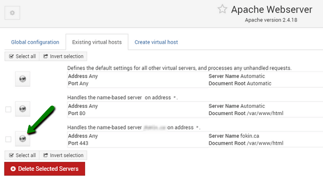Screen dimensions: 323x180
Task: Open the default server globe icon
Action: [x=23, y=79]
